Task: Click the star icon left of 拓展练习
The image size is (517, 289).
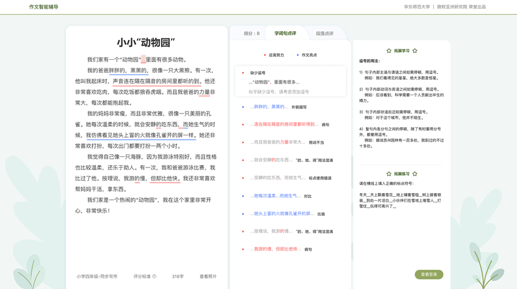Action: coord(389,174)
